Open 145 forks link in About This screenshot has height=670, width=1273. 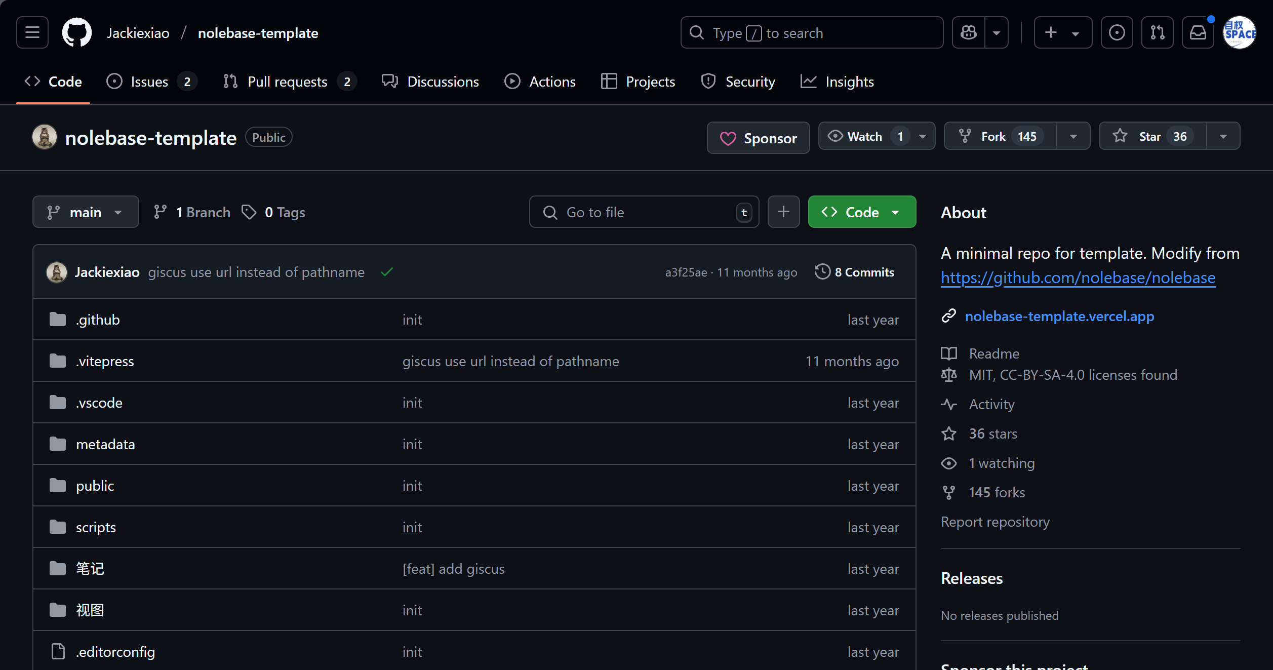[997, 492]
